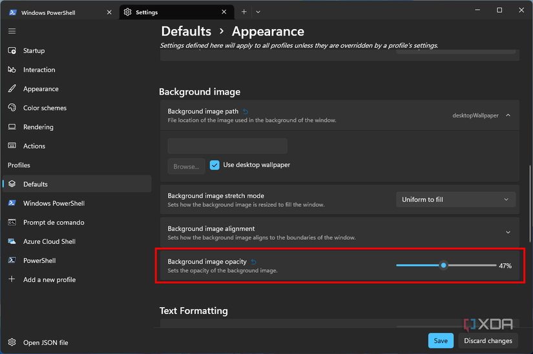This screenshot has width=533, height=354.
Task: Expand Background image alignment section
Action: pyautogui.click(x=508, y=232)
